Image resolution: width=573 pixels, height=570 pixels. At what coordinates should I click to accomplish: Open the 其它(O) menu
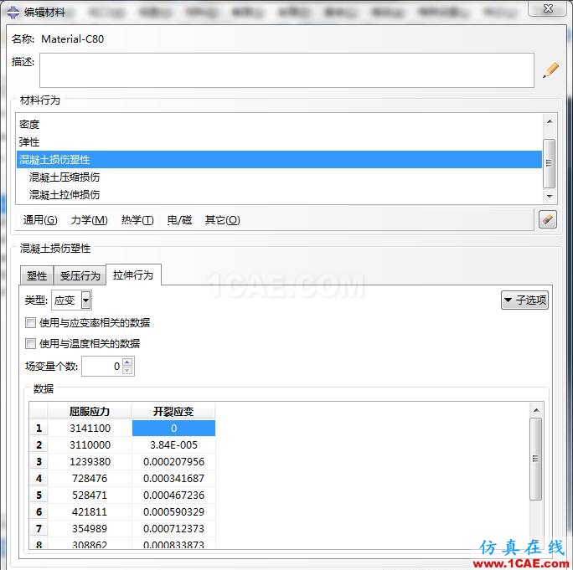[x=222, y=220]
